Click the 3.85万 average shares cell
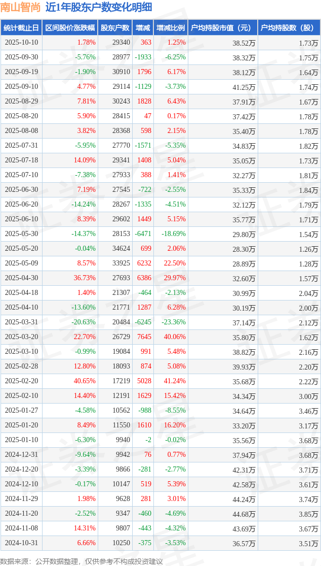 [308, 514]
